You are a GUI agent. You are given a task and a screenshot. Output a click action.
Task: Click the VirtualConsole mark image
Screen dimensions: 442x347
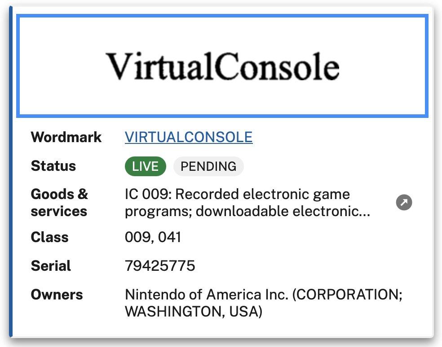[222, 66]
